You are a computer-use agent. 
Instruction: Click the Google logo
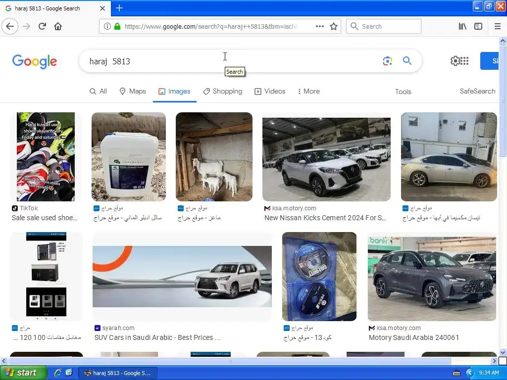coord(35,61)
